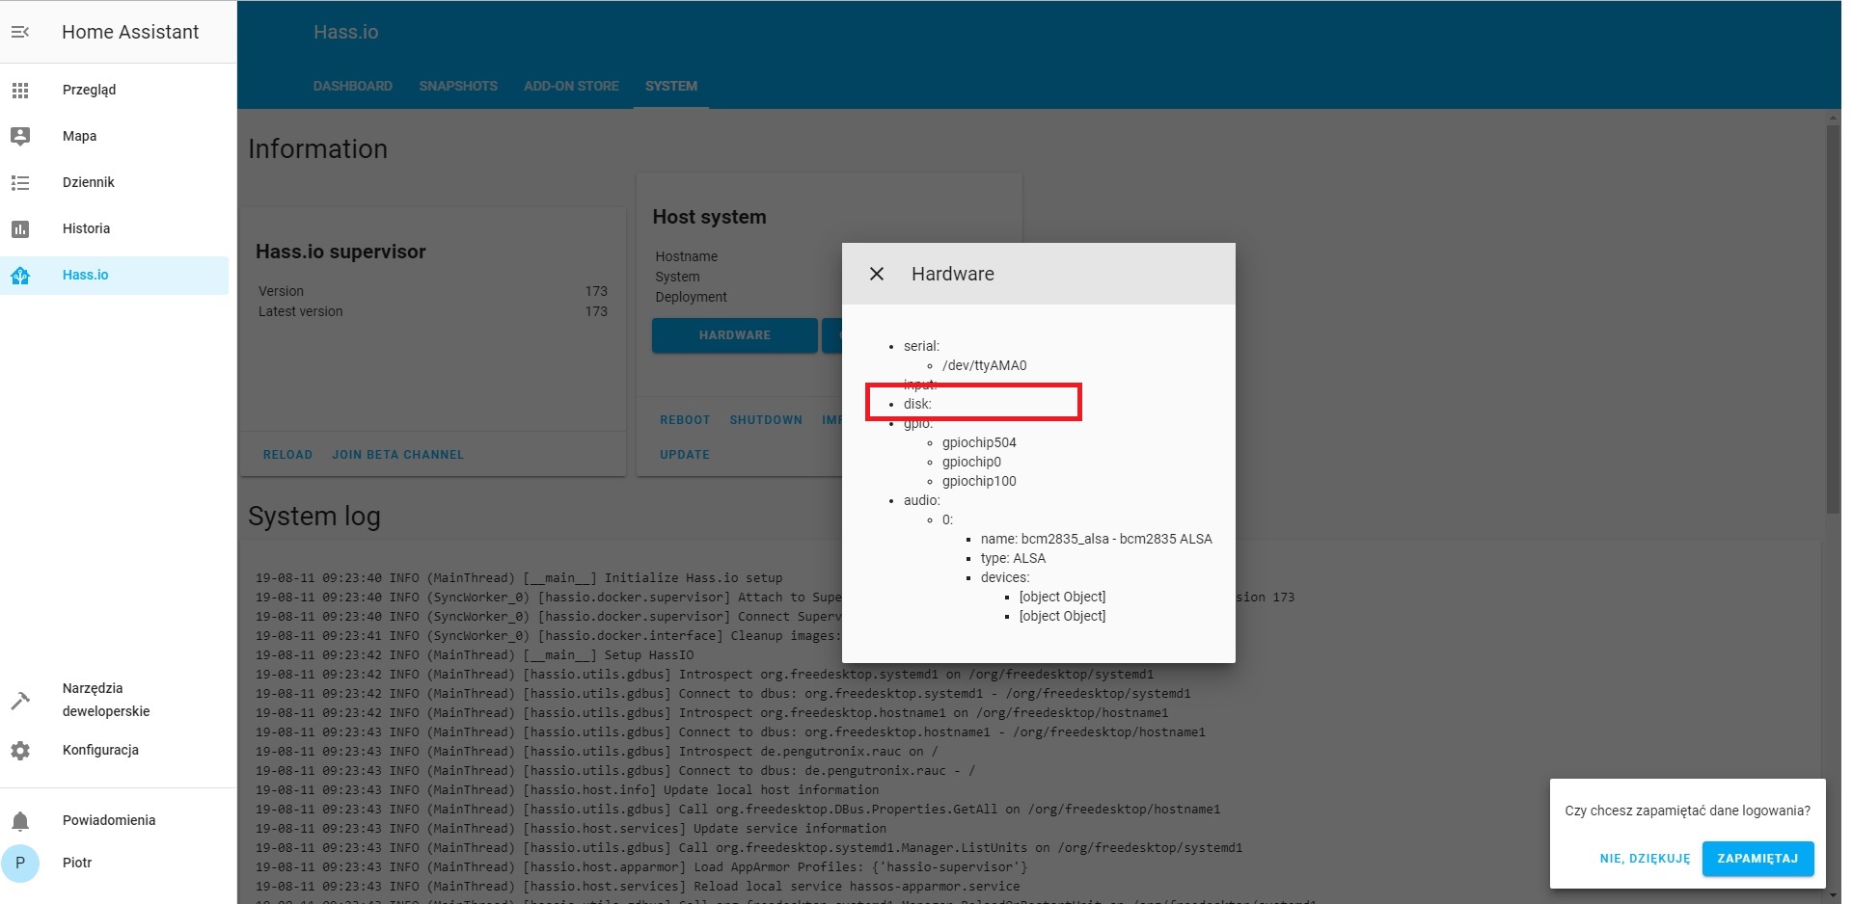Click NIE, DZIĘKUJĘ in login prompt
Screen dimensions: 1852x904
pos(1645,859)
